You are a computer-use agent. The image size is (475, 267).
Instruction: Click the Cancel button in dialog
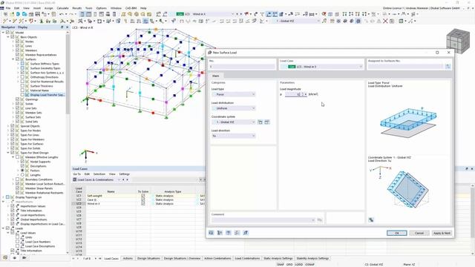[x=419, y=233]
